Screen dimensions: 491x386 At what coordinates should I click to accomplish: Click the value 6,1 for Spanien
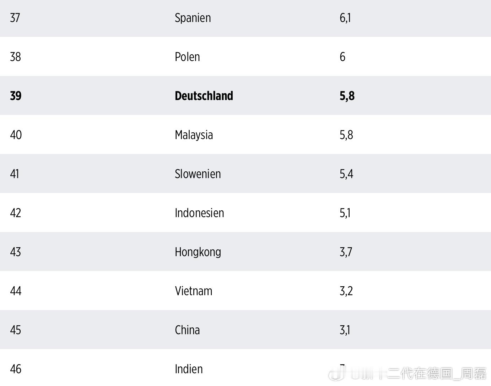tap(345, 18)
